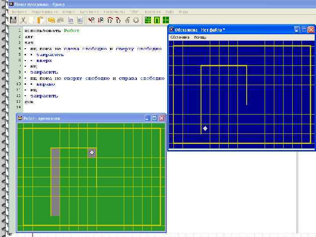
Task: Maximize the Робот window
Action: (154, 118)
